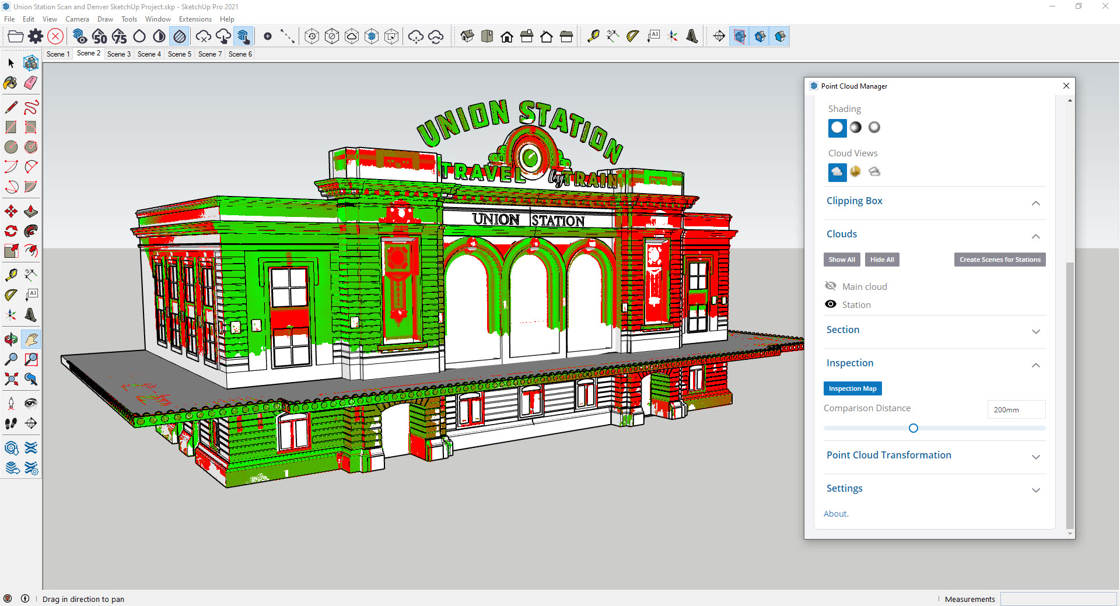Expand Point Cloud Transformation
The image size is (1120, 606).
coord(1036,457)
